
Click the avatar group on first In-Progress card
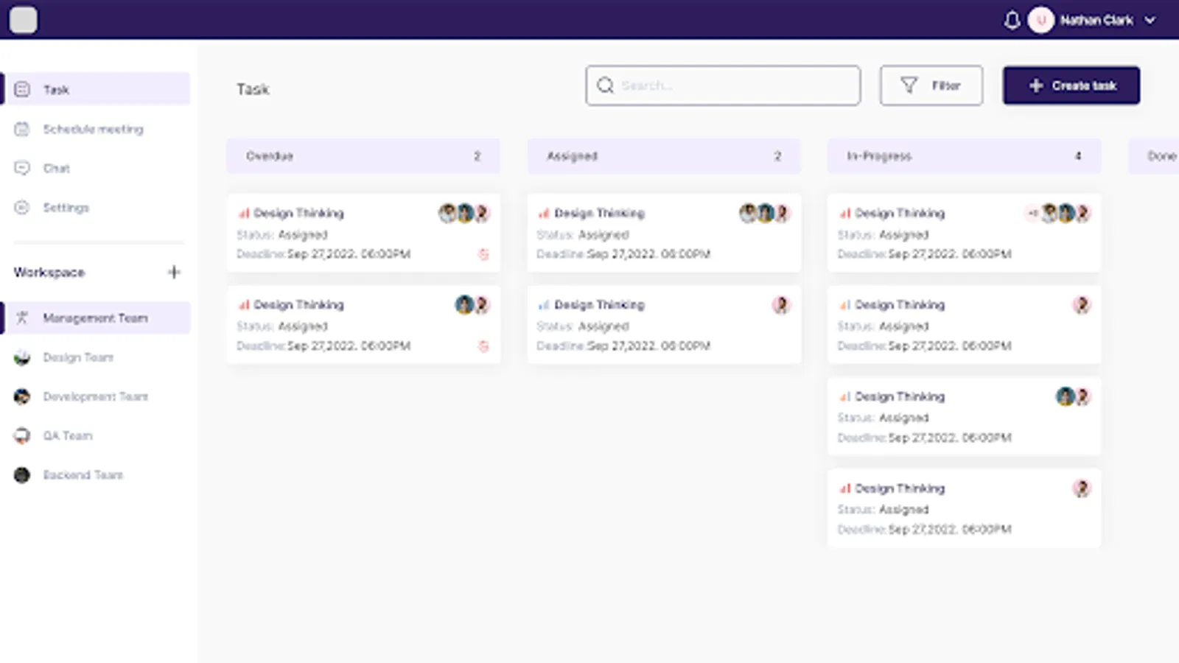point(1058,214)
